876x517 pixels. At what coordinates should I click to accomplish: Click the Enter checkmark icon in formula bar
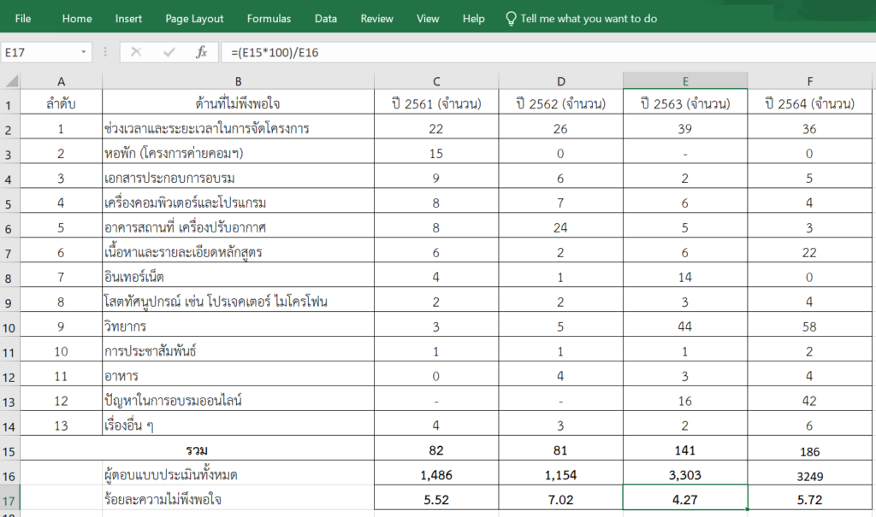click(x=169, y=53)
